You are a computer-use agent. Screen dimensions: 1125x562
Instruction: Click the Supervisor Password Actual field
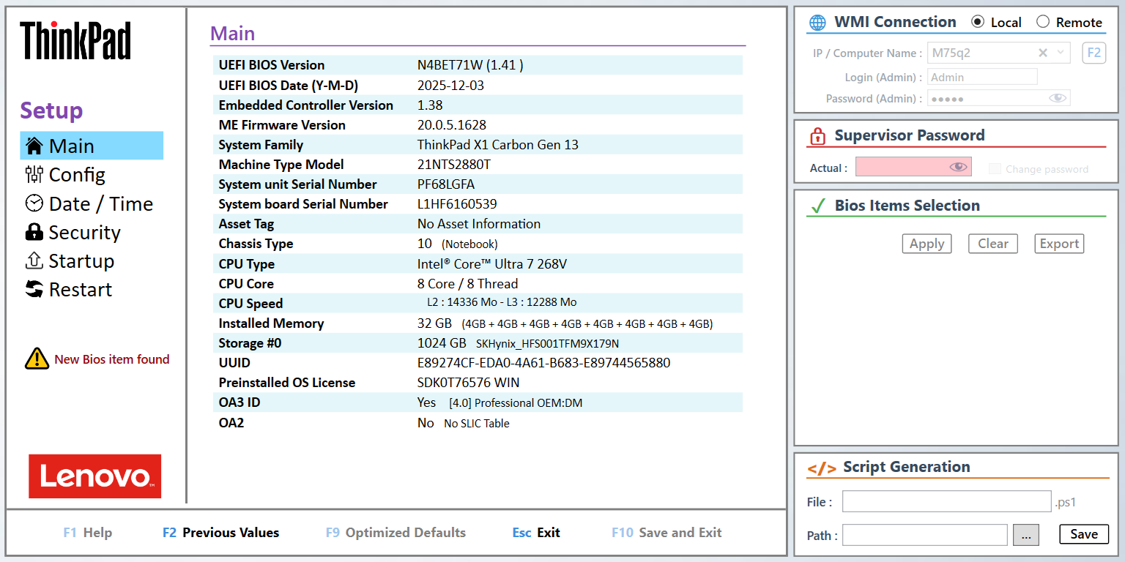point(913,167)
